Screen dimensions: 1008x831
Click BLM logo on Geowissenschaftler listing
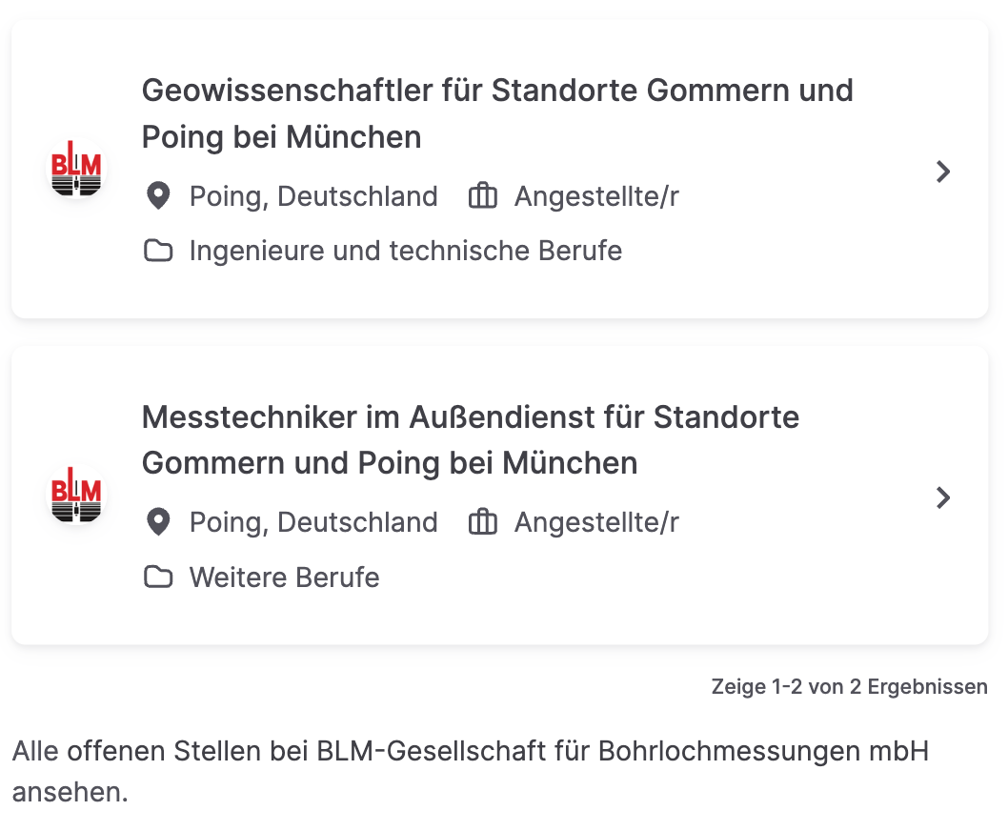pos(76,170)
